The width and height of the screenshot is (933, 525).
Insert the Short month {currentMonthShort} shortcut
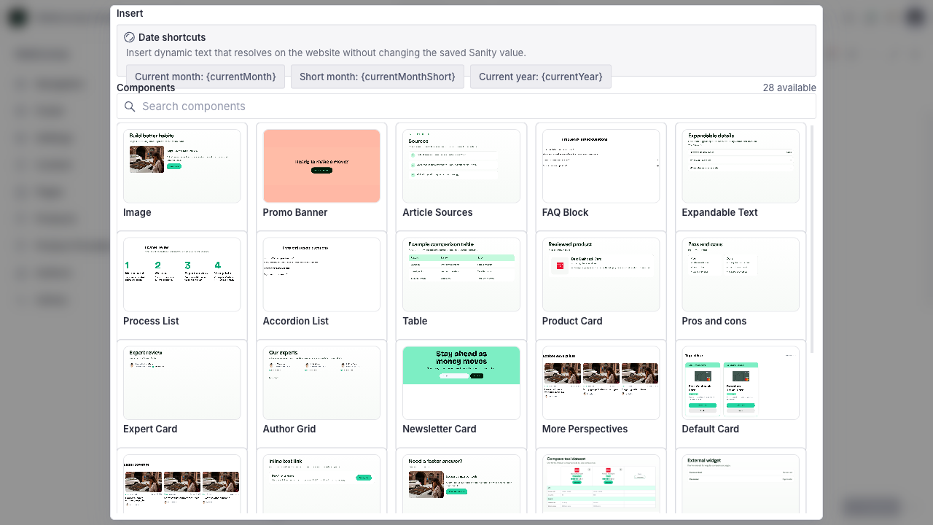[378, 77]
